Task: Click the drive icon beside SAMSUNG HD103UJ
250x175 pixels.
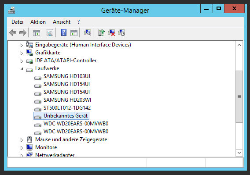Action: point(38,78)
